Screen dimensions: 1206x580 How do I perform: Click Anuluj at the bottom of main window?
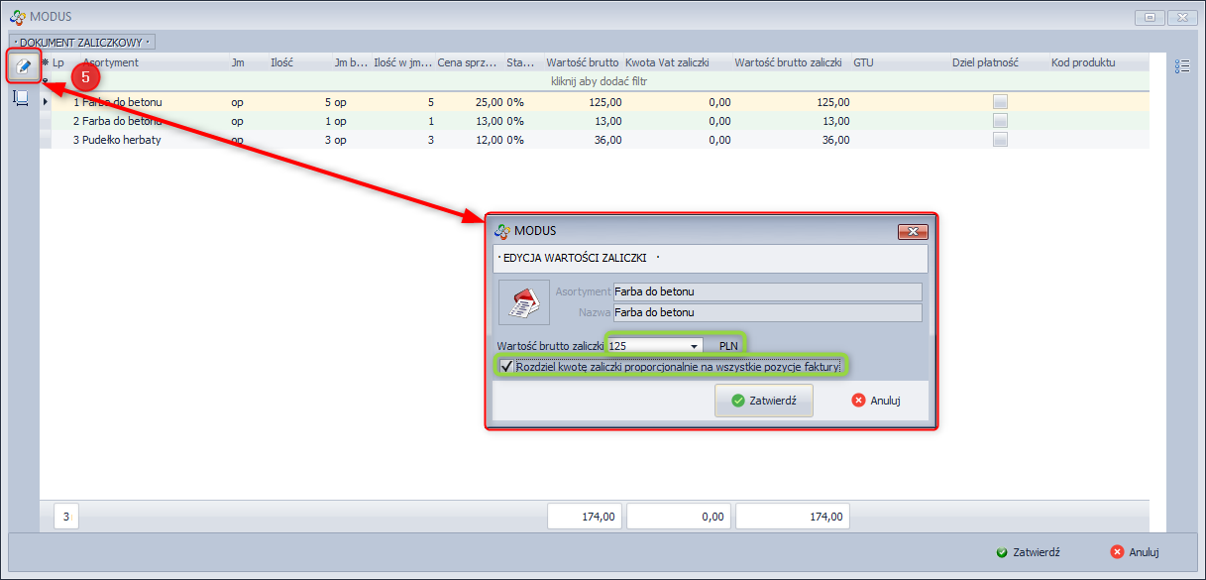click(x=1135, y=552)
